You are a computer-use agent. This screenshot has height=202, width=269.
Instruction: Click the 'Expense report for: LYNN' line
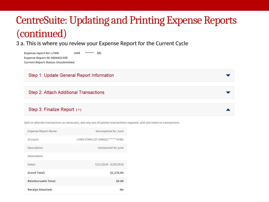point(63,53)
